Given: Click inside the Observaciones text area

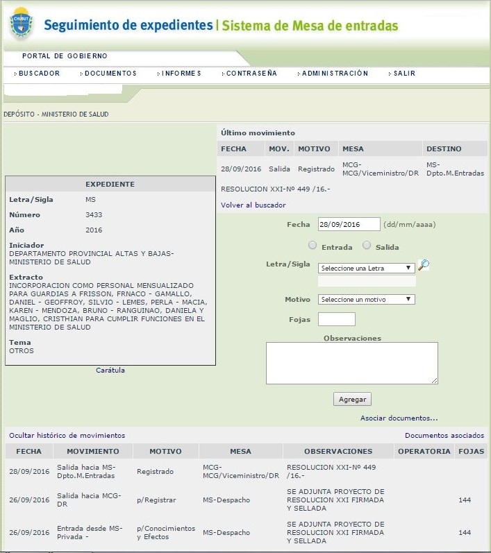Looking at the screenshot, I should click(x=352, y=363).
